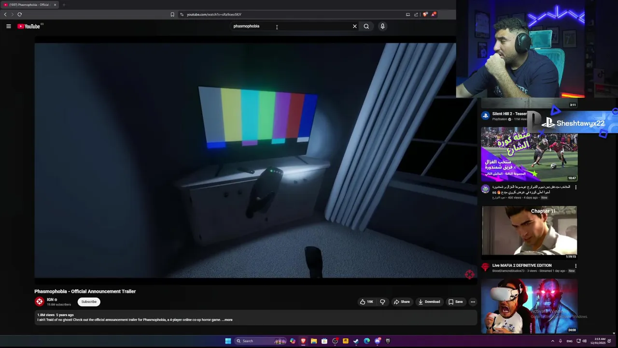This screenshot has width=618, height=348.
Task: Open the Windows Start menu
Action: click(x=228, y=341)
